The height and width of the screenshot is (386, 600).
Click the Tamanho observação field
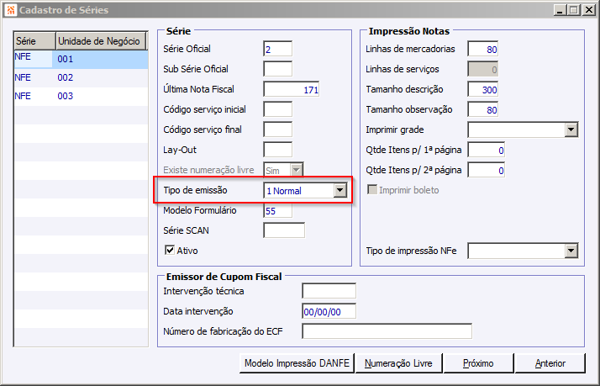[x=483, y=109]
